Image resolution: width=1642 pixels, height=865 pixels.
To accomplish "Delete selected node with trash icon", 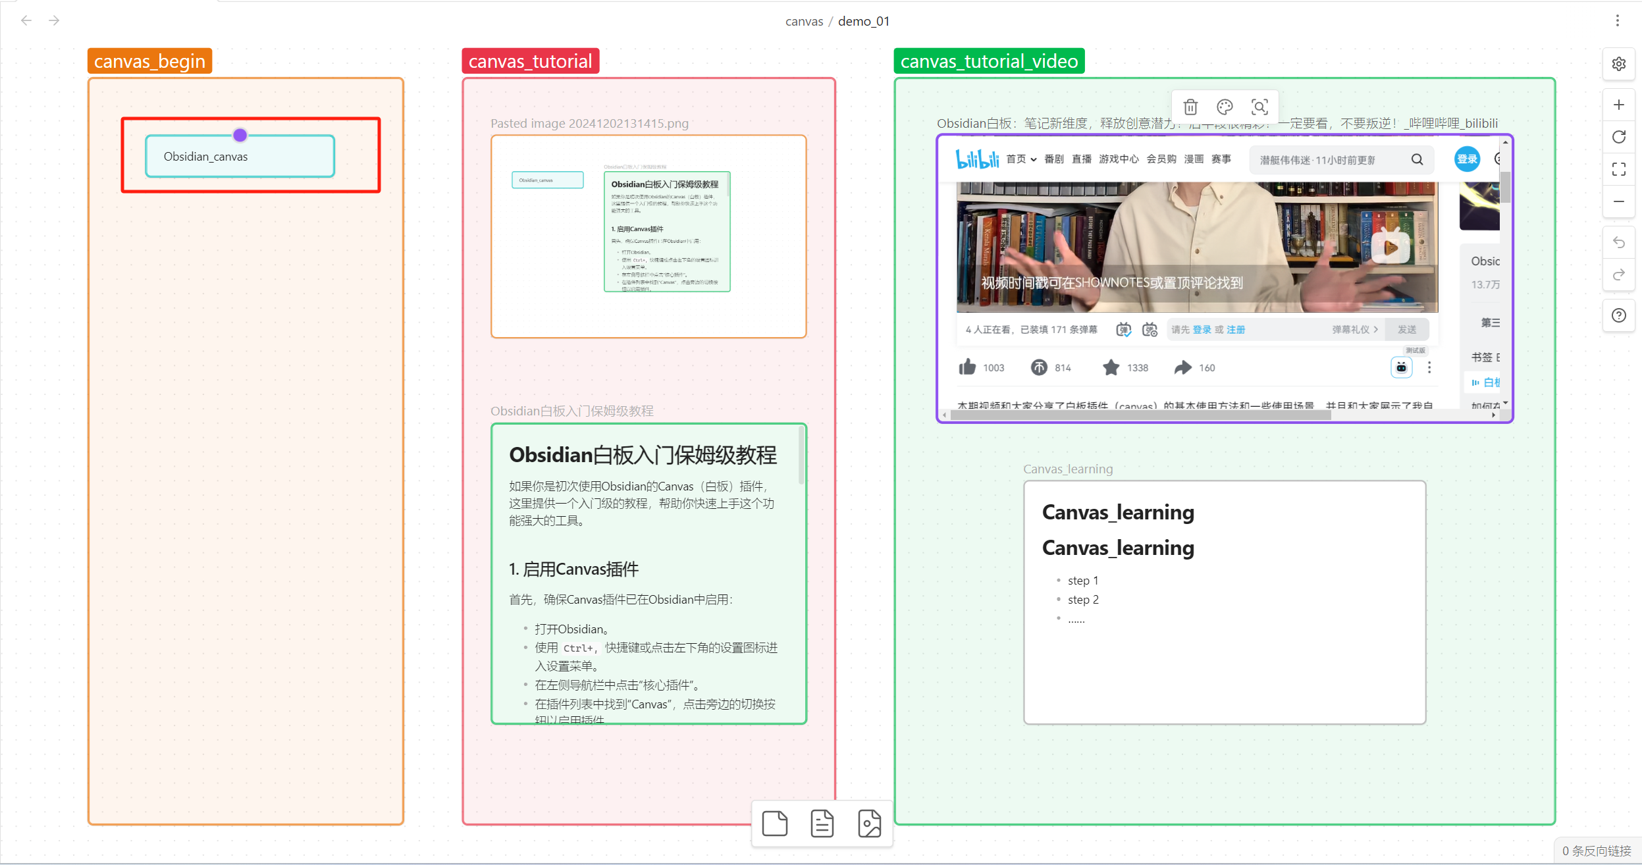I will pos(1190,107).
